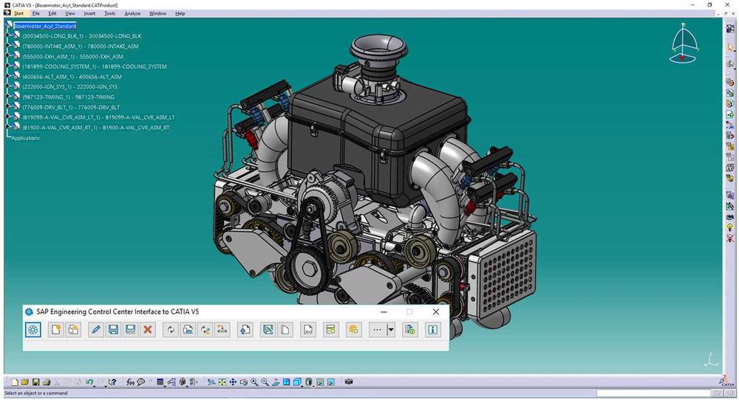This screenshot has height=400, width=739.
Task: Click the Capture camera icon
Action: pyautogui.click(x=349, y=382)
